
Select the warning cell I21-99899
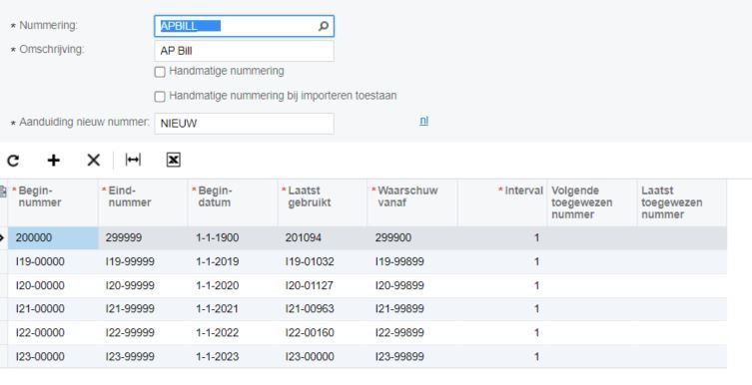[412, 309]
